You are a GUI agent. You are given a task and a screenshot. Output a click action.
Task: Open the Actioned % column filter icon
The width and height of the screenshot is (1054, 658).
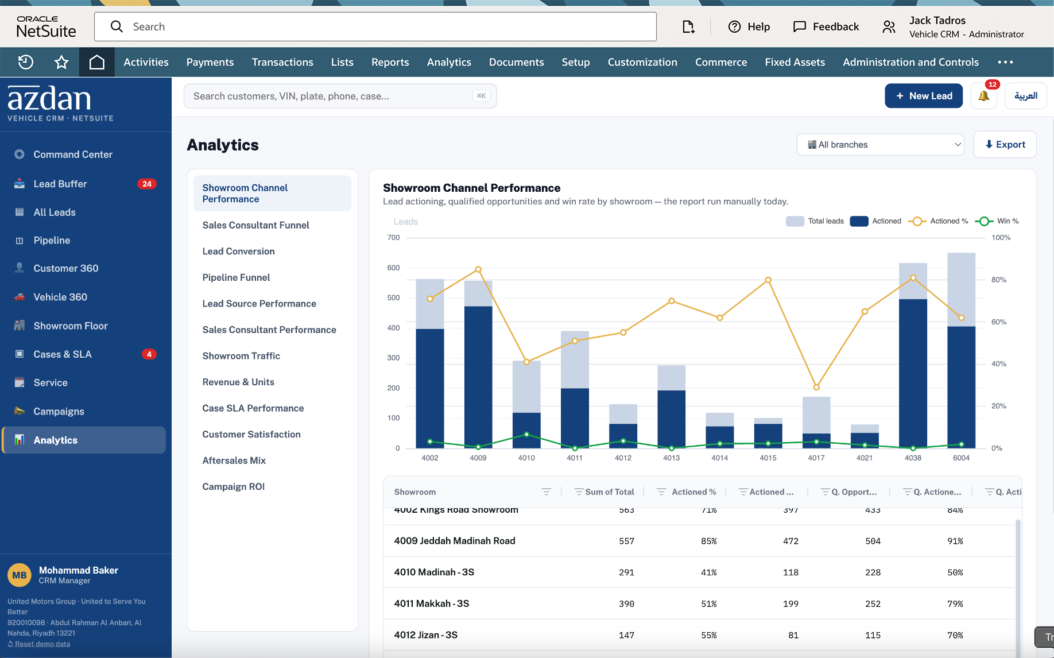(661, 492)
